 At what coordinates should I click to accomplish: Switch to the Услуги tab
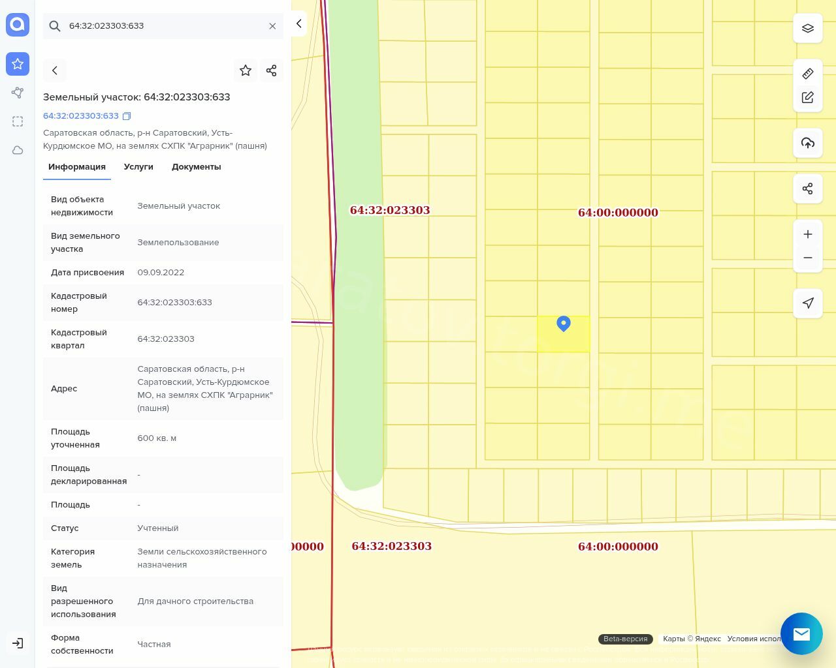(138, 167)
